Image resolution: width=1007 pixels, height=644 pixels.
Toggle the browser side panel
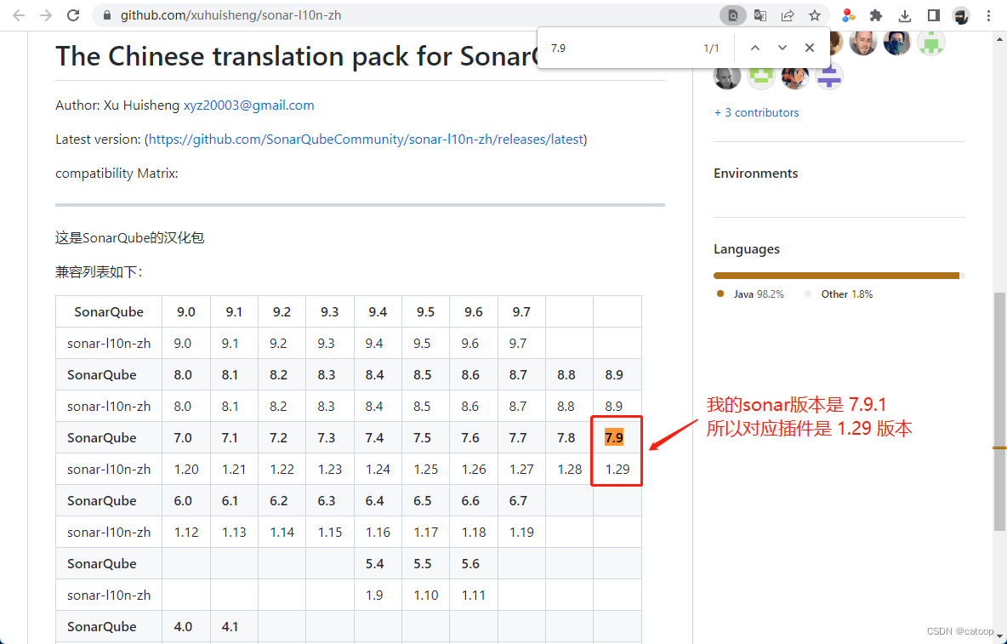pos(934,15)
